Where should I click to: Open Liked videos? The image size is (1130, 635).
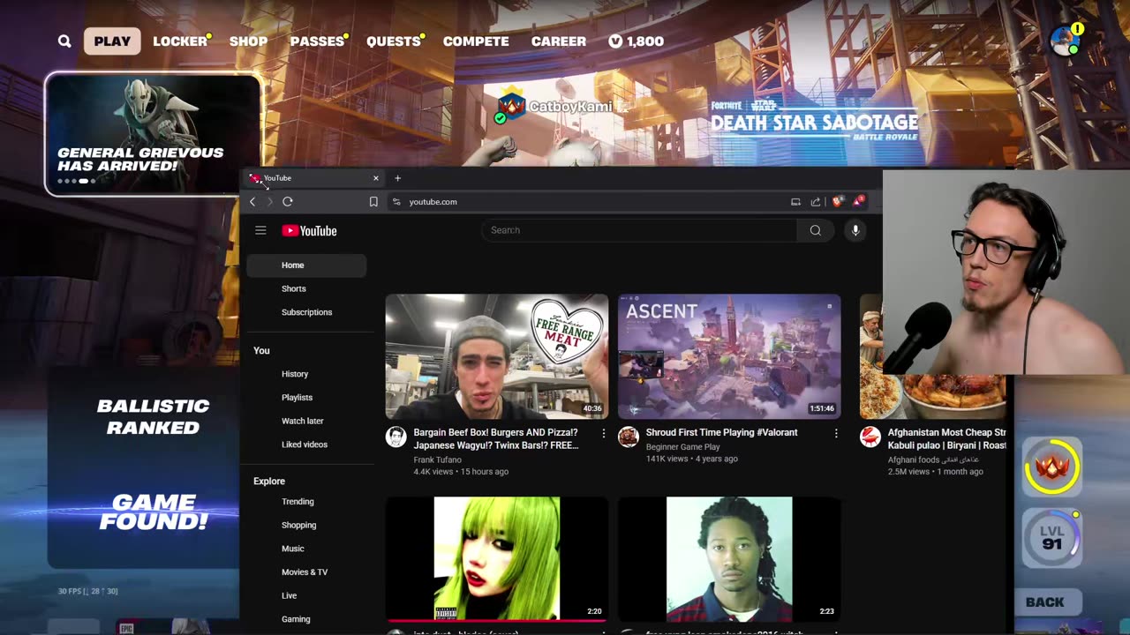tap(306, 444)
